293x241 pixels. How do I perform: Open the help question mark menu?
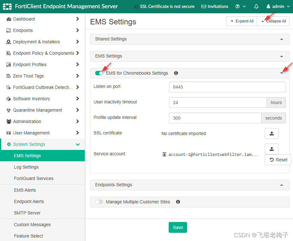240,7
